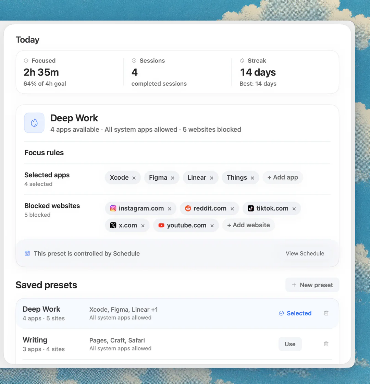This screenshot has width=370, height=384.
Task: Delete the Writing preset
Action: pos(326,344)
